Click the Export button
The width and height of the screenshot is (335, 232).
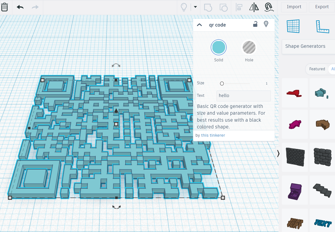pyautogui.click(x=322, y=7)
